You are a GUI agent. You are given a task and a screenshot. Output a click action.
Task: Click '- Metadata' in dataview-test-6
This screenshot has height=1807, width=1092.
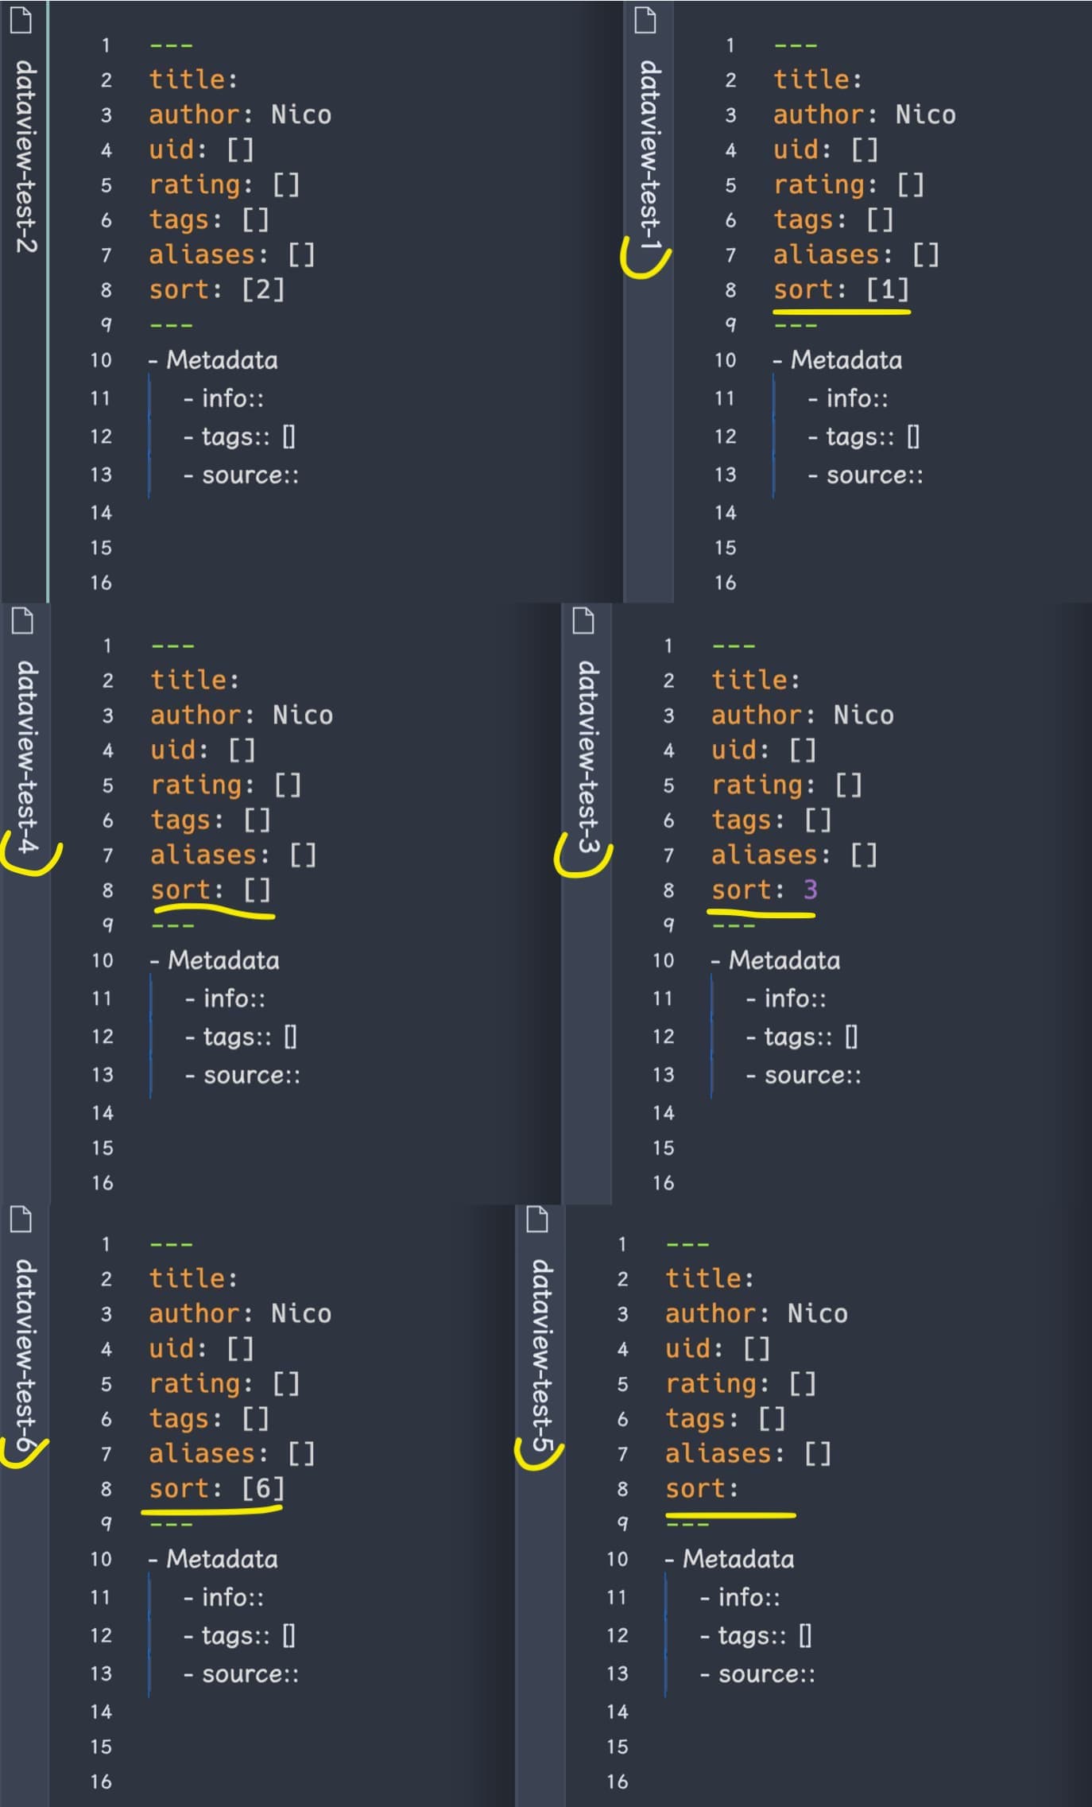point(213,1559)
